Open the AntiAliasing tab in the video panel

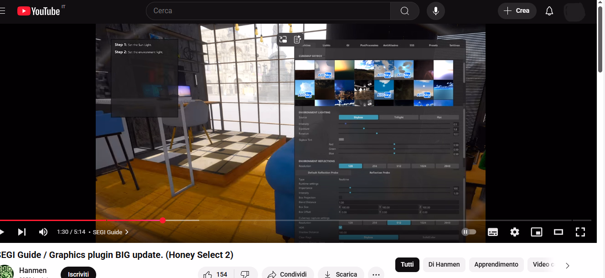[390, 46]
